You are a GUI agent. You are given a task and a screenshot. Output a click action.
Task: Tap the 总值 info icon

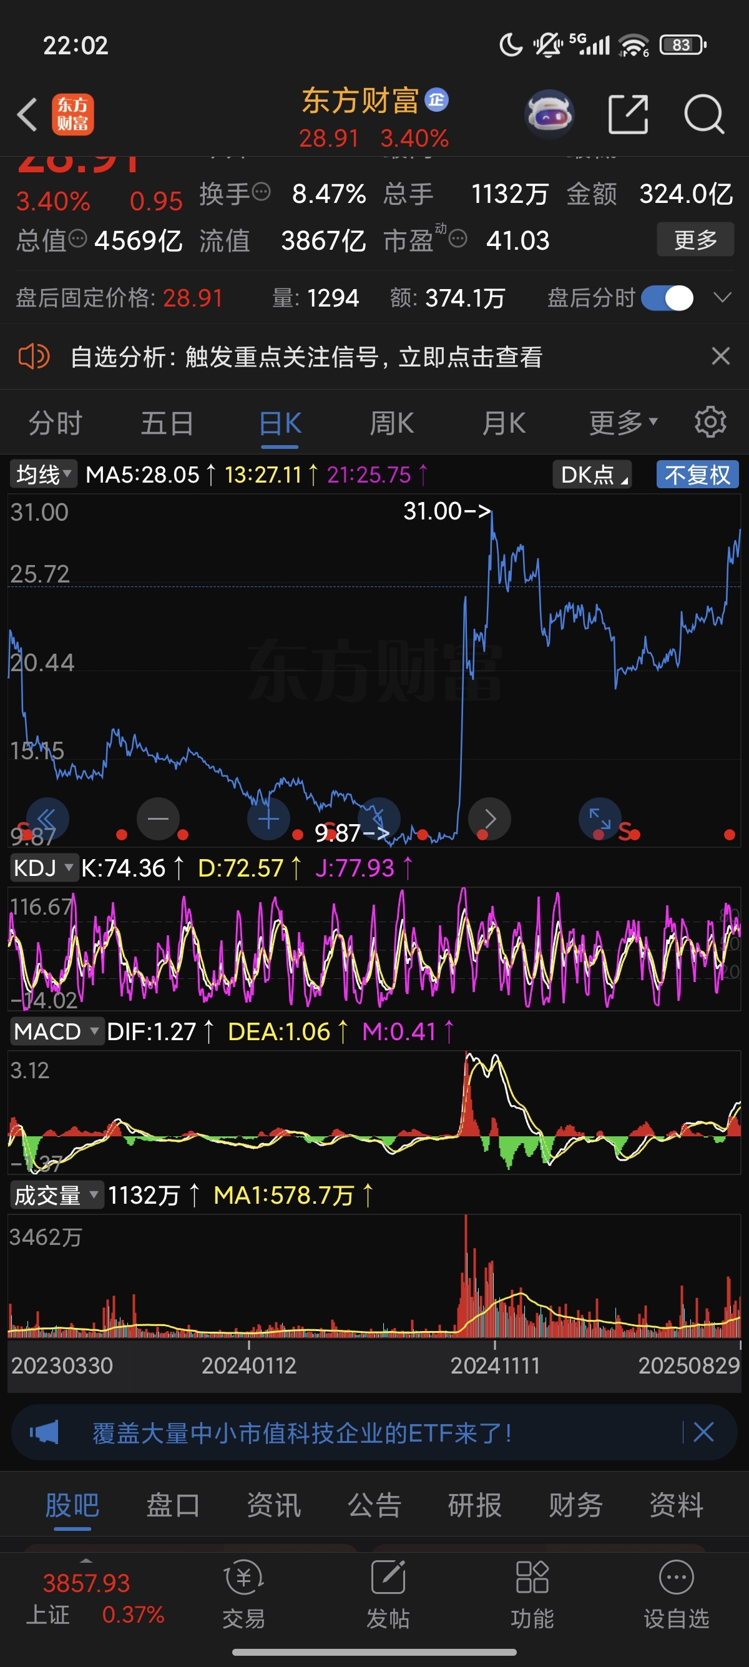click(77, 238)
